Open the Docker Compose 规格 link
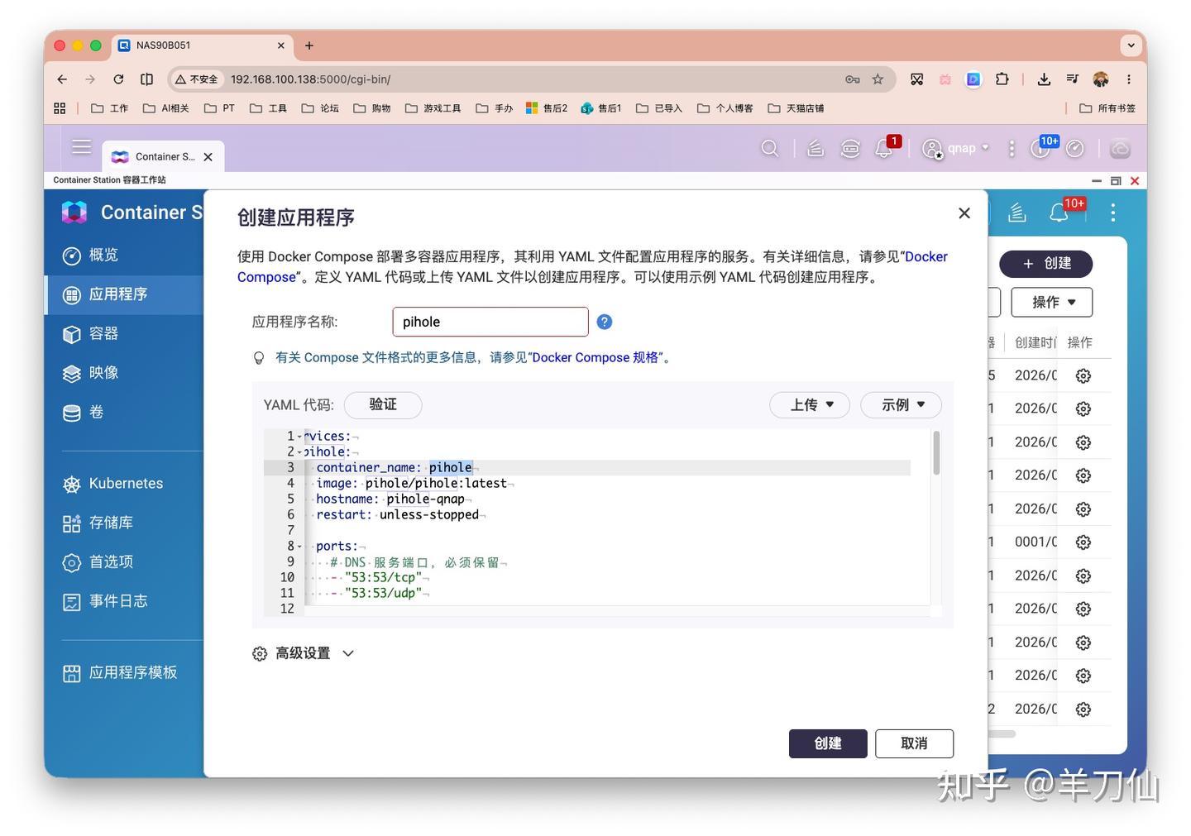Image resolution: width=1191 pixels, height=836 pixels. (595, 357)
